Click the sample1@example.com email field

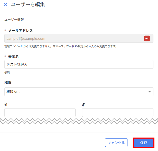coord(79,38)
